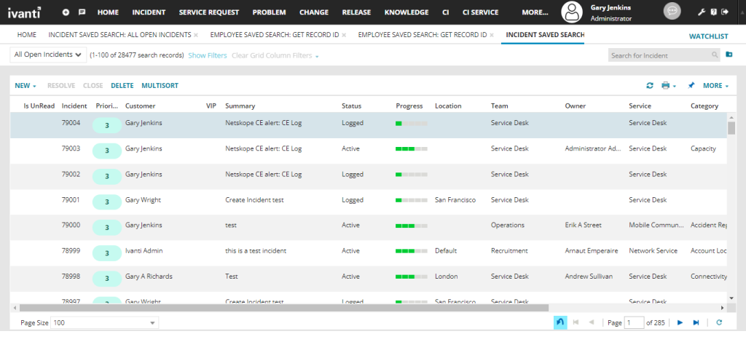Click priority badge of incident 78998
Viewport: 746px width, 342px height.
click(x=107, y=279)
